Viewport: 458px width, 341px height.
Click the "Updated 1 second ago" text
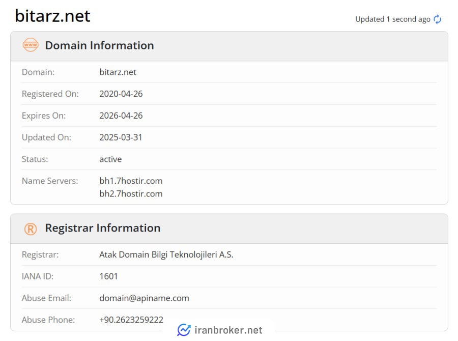tap(393, 19)
